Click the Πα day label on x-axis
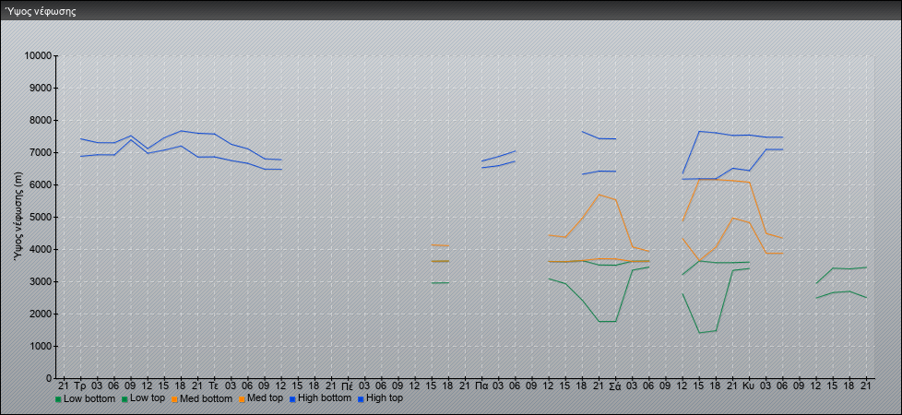Viewport: 902px width, 415px height. pyautogui.click(x=481, y=385)
